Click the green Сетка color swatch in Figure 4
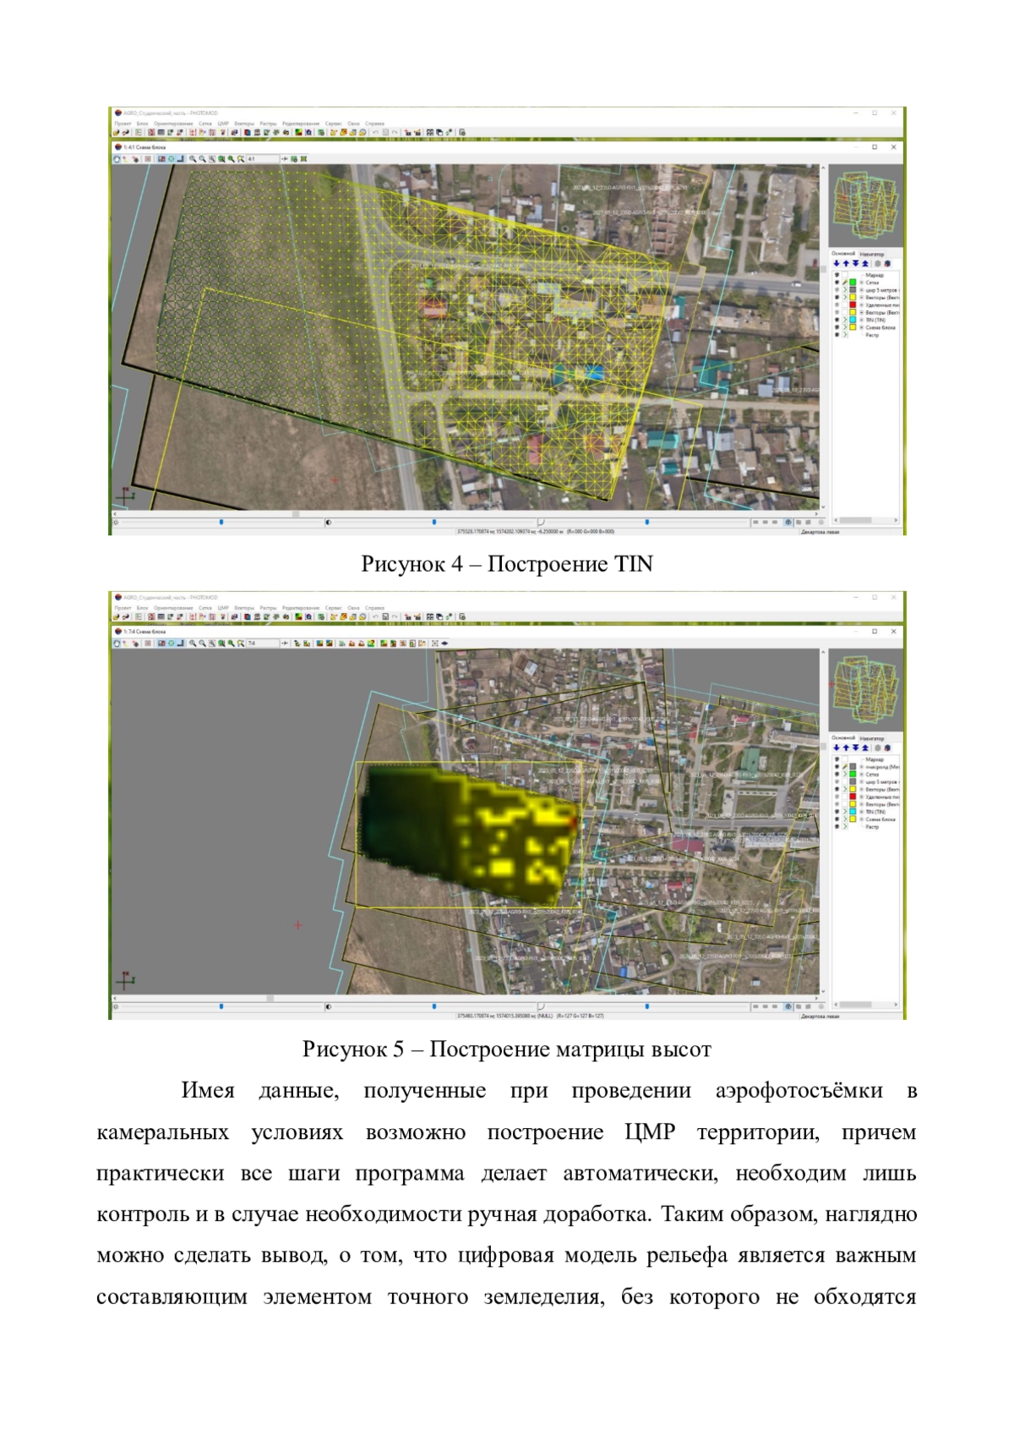Viewport: 1014px width, 1436px height. click(853, 282)
